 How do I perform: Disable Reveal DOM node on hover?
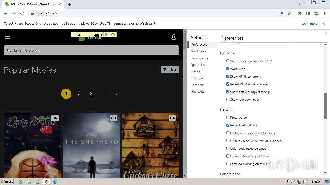228,84
